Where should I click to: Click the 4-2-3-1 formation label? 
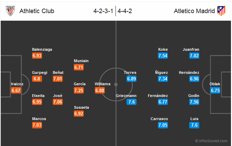[103, 11]
